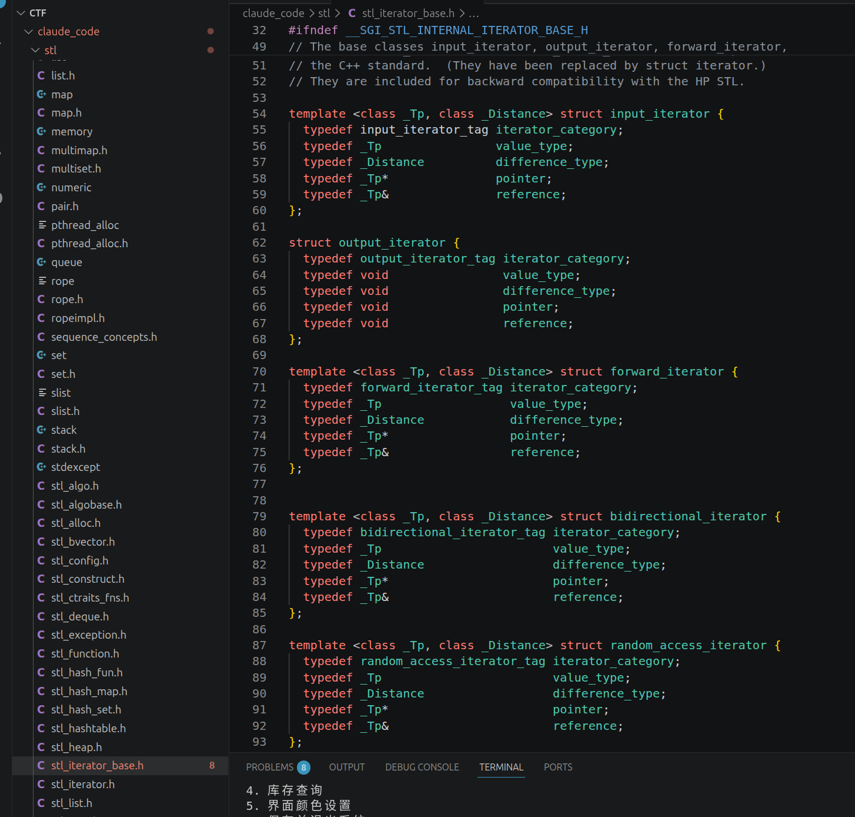Select pair.h file

click(65, 206)
